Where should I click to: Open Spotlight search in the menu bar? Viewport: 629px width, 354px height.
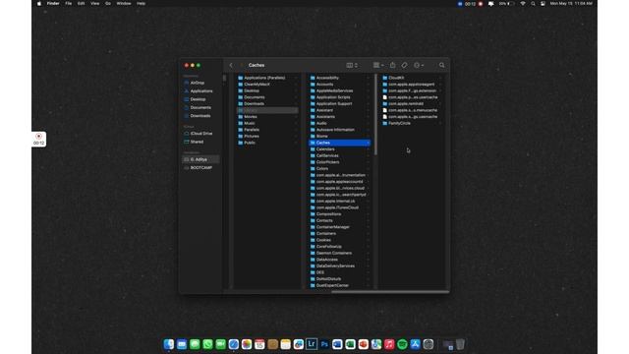point(533,3)
